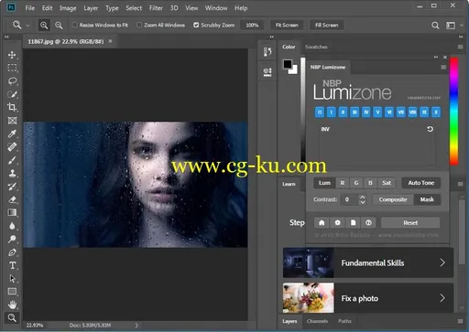Screen dimensions: 469x332
Task: Select the Rectangle shape tool
Action: pos(12,292)
